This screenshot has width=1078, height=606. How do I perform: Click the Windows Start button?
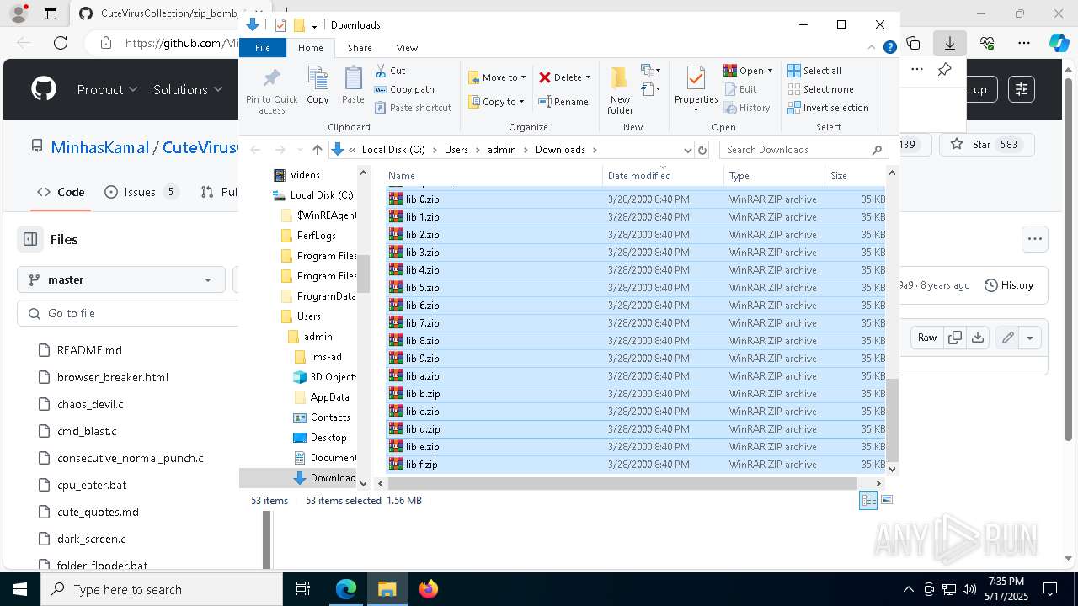(20, 589)
